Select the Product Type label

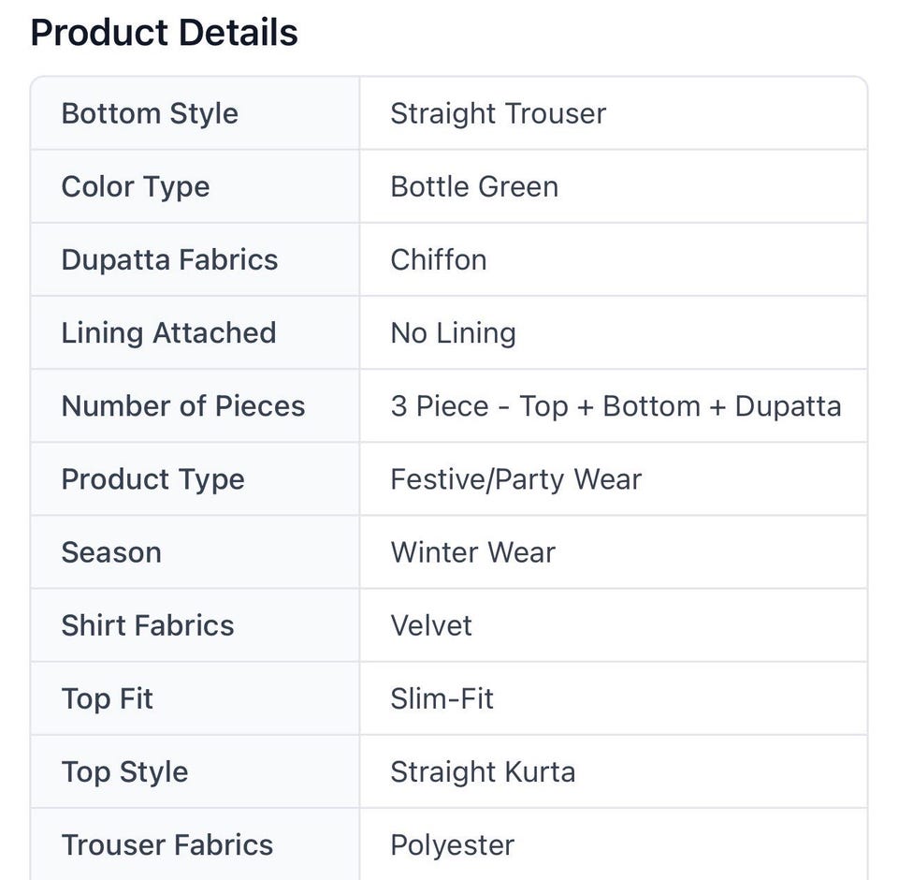click(152, 479)
